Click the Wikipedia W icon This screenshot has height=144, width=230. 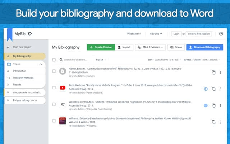(63, 104)
